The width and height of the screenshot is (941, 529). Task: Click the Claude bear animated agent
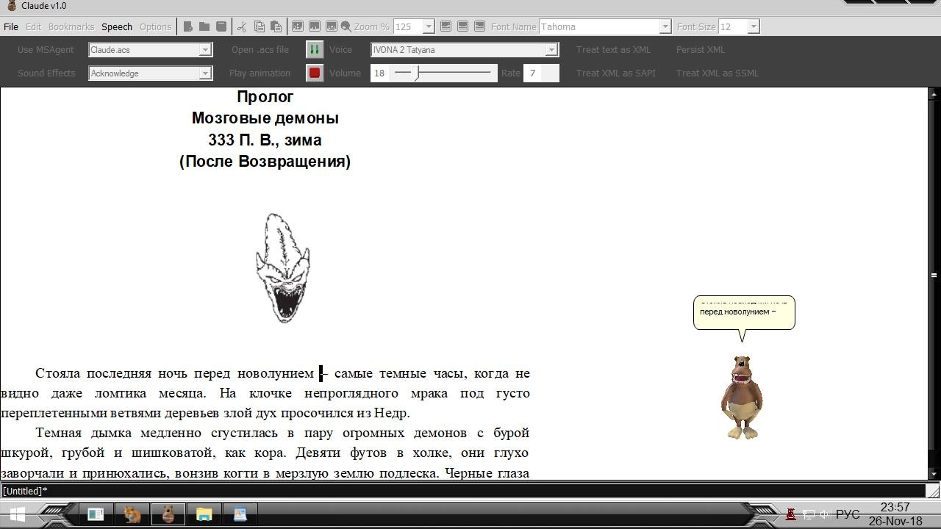click(742, 397)
